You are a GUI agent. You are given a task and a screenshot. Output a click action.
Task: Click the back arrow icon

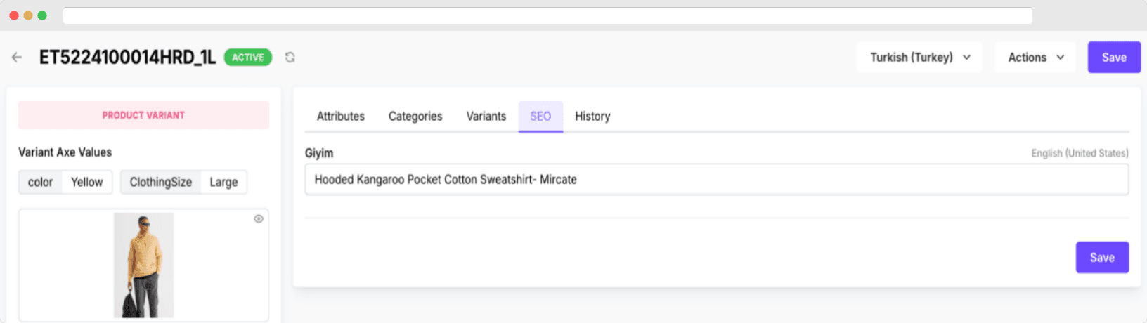coord(17,58)
